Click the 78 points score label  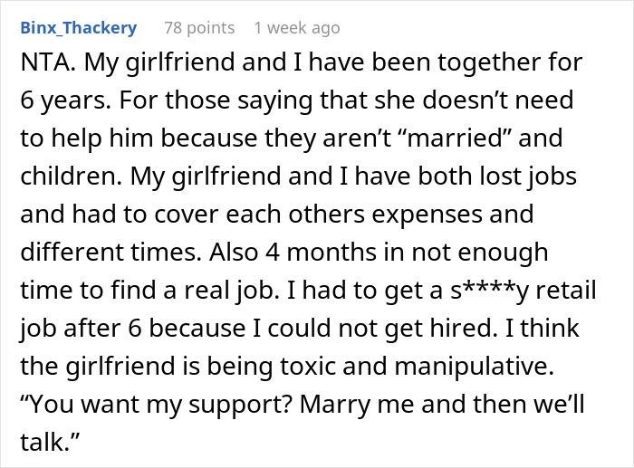point(197,27)
